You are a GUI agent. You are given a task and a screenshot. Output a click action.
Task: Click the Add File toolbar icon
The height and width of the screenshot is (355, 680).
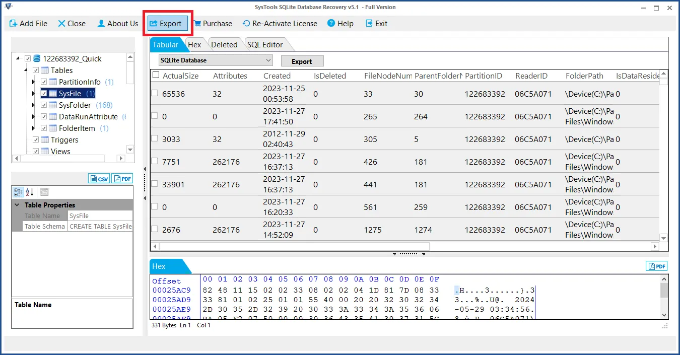click(13, 24)
